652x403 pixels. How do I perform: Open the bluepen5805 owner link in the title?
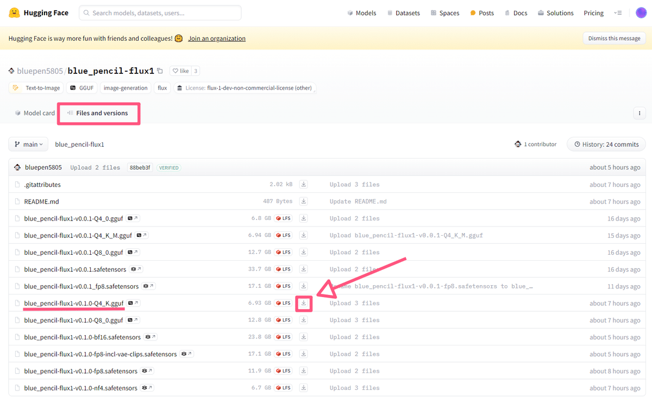click(x=39, y=71)
